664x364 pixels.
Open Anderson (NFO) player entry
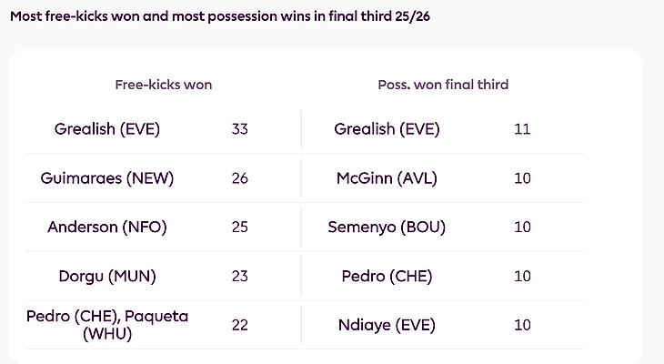pos(107,227)
